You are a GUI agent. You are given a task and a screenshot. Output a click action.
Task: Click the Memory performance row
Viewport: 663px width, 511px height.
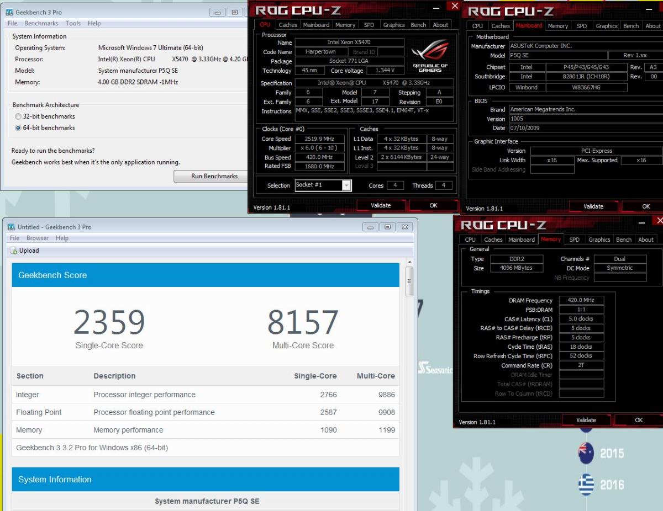[206, 430]
